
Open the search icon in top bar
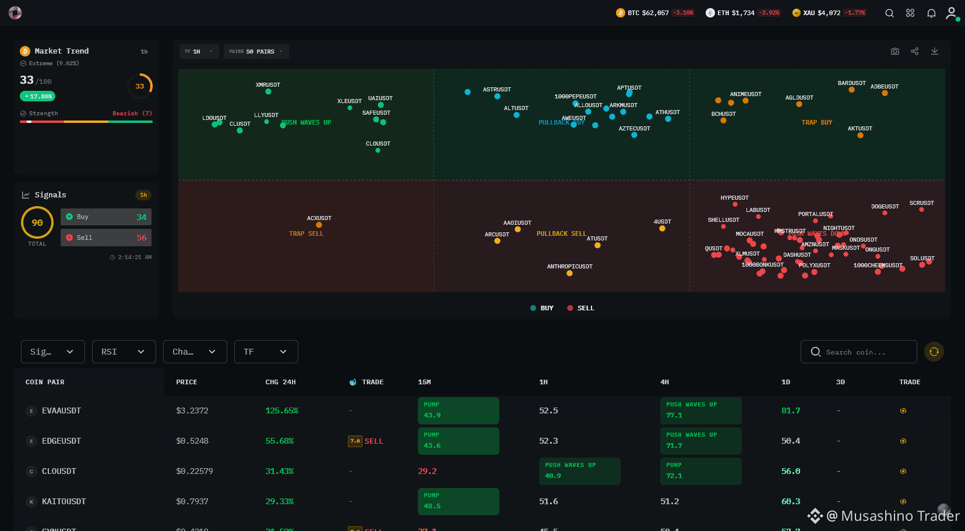click(x=889, y=13)
